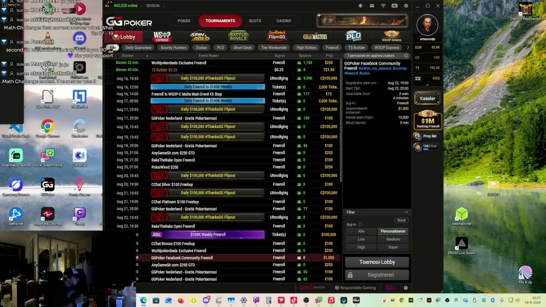The height and width of the screenshot is (307, 546).
Task: Reset the tournament filters
Action: click(401, 220)
